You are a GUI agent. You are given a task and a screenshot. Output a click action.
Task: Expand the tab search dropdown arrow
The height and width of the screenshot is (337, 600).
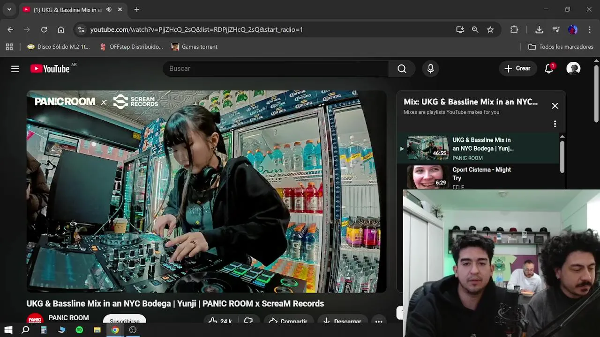(x=9, y=9)
